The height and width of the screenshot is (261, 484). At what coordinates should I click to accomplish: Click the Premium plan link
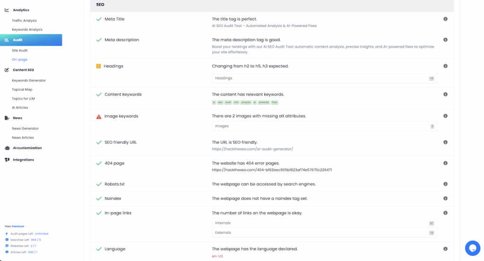18,226
